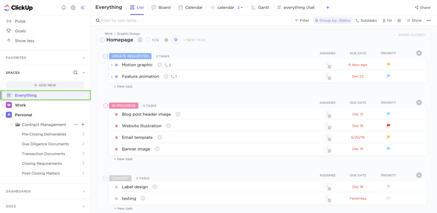Enable the Me filter mode
Screen dimensions: 437x213
[x=387, y=20]
